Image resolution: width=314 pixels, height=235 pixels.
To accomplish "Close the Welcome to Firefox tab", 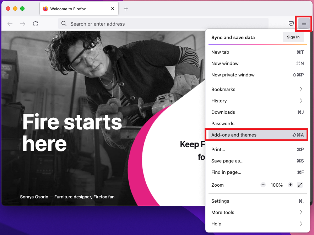I will 113,9.
